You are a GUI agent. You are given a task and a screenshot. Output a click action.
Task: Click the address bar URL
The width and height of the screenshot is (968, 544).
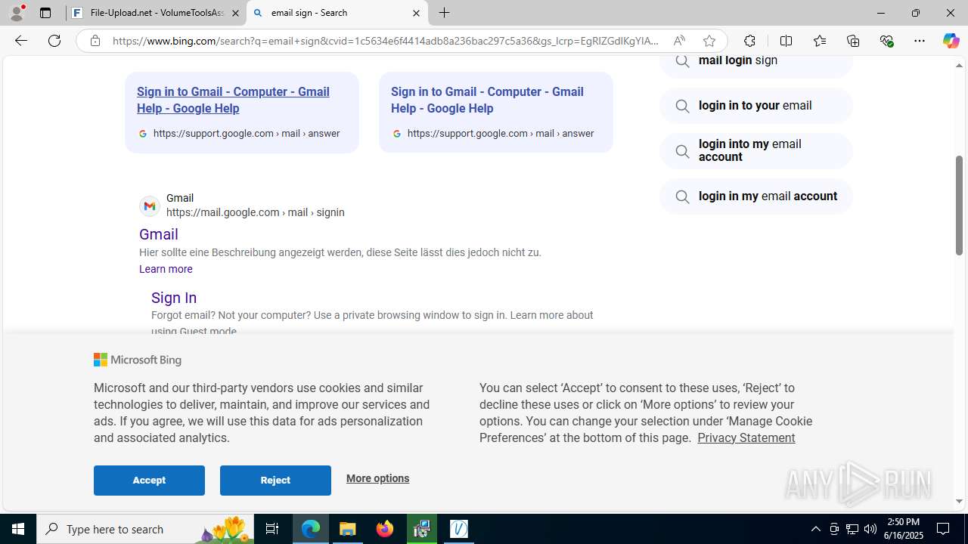pos(386,41)
